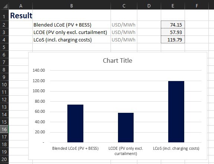Select row 2 header
This screenshot has height=164, width=214.
[4, 25]
